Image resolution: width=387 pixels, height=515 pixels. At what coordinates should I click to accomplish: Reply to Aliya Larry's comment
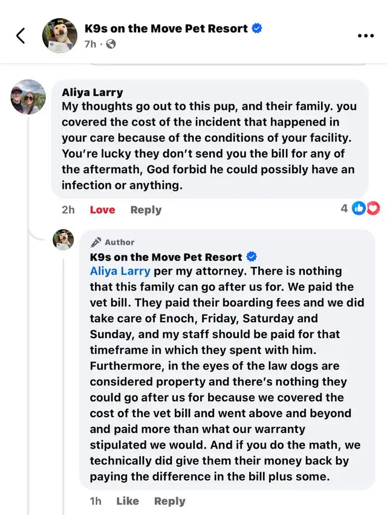tap(146, 210)
